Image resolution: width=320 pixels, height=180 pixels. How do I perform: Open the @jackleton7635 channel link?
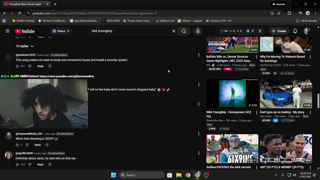click(x=25, y=55)
